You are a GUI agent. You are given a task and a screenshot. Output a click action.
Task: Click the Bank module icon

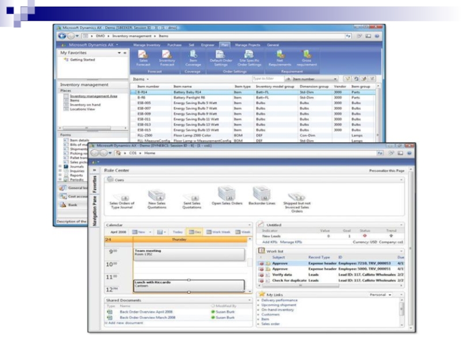pyautogui.click(x=63, y=205)
